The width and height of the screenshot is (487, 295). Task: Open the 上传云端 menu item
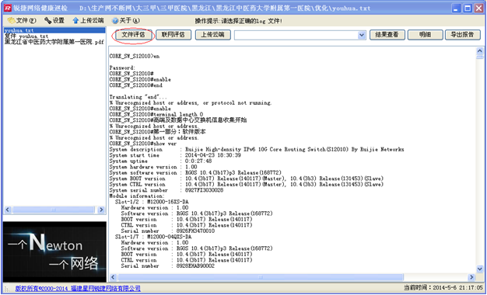(x=88, y=21)
